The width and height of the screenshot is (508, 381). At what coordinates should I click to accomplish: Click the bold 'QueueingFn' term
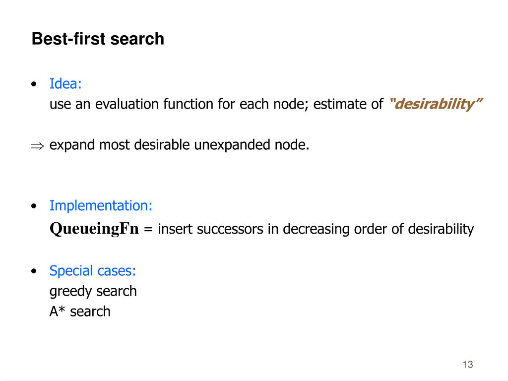coord(94,229)
